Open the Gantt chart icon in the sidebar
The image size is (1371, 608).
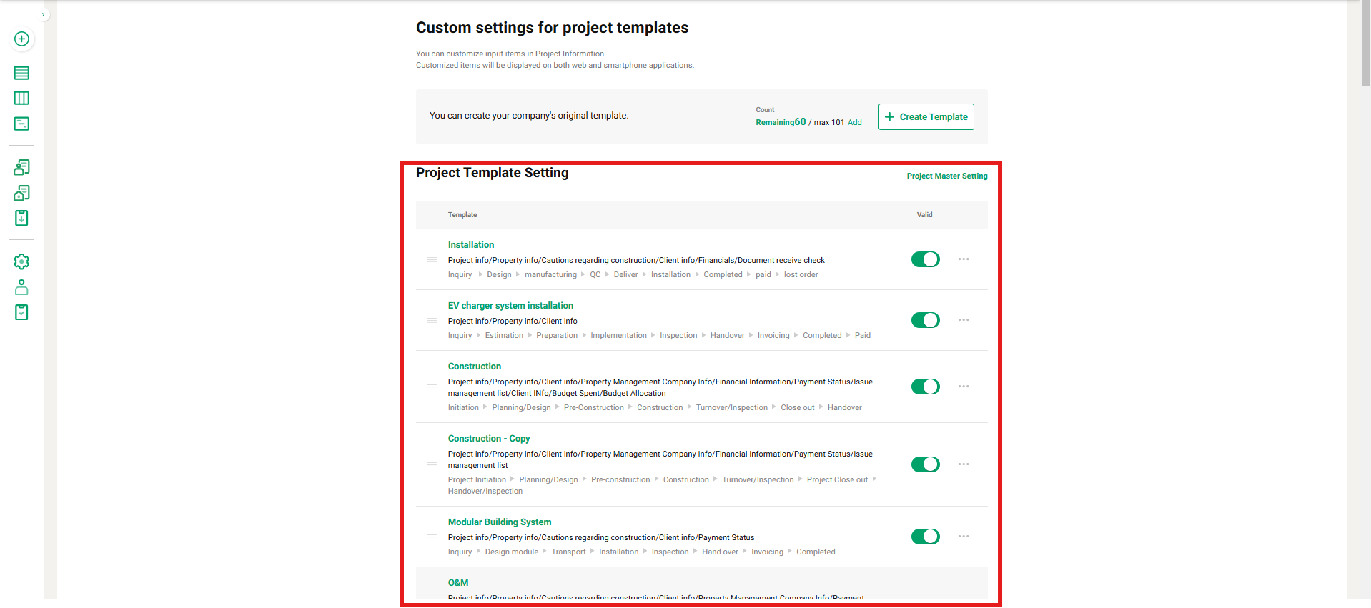point(22,124)
